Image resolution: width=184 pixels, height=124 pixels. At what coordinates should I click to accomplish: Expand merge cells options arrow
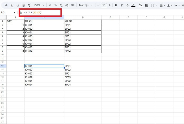pos(156,5)
